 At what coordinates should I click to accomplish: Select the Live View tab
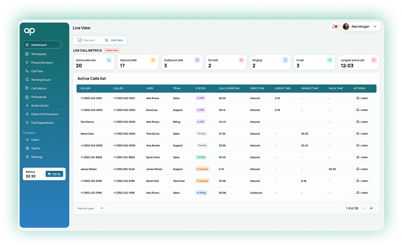tap(114, 40)
